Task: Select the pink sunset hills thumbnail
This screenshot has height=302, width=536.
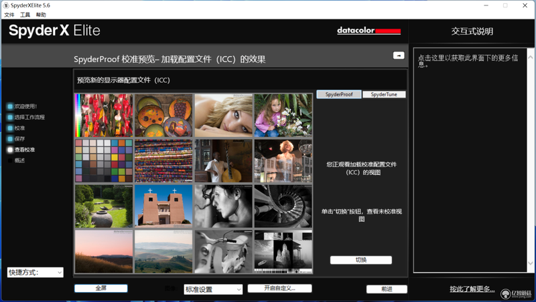Action: tap(104, 251)
